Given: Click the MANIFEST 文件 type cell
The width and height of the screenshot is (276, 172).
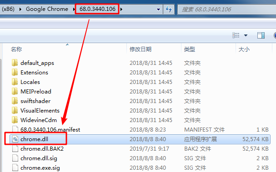Looking at the screenshot, I should click(x=204, y=130).
